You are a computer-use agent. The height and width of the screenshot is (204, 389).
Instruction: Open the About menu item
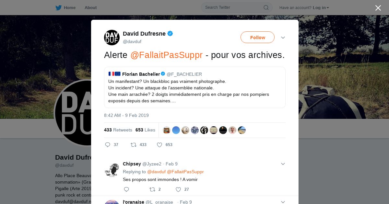point(90,7)
